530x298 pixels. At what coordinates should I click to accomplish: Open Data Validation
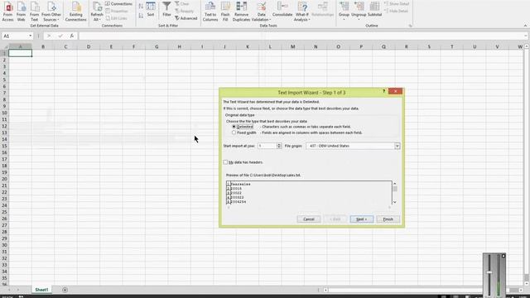coord(261,12)
